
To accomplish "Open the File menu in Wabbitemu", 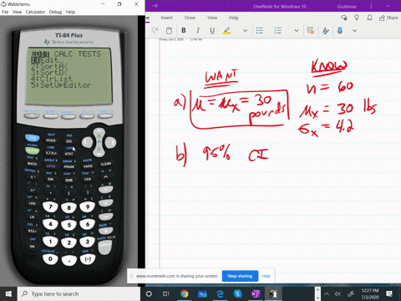I will tap(5, 12).
